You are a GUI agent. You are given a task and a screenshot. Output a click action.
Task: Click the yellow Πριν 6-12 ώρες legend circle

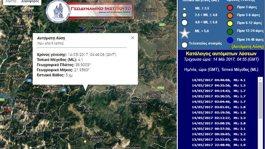pyautogui.click(x=230, y=23)
